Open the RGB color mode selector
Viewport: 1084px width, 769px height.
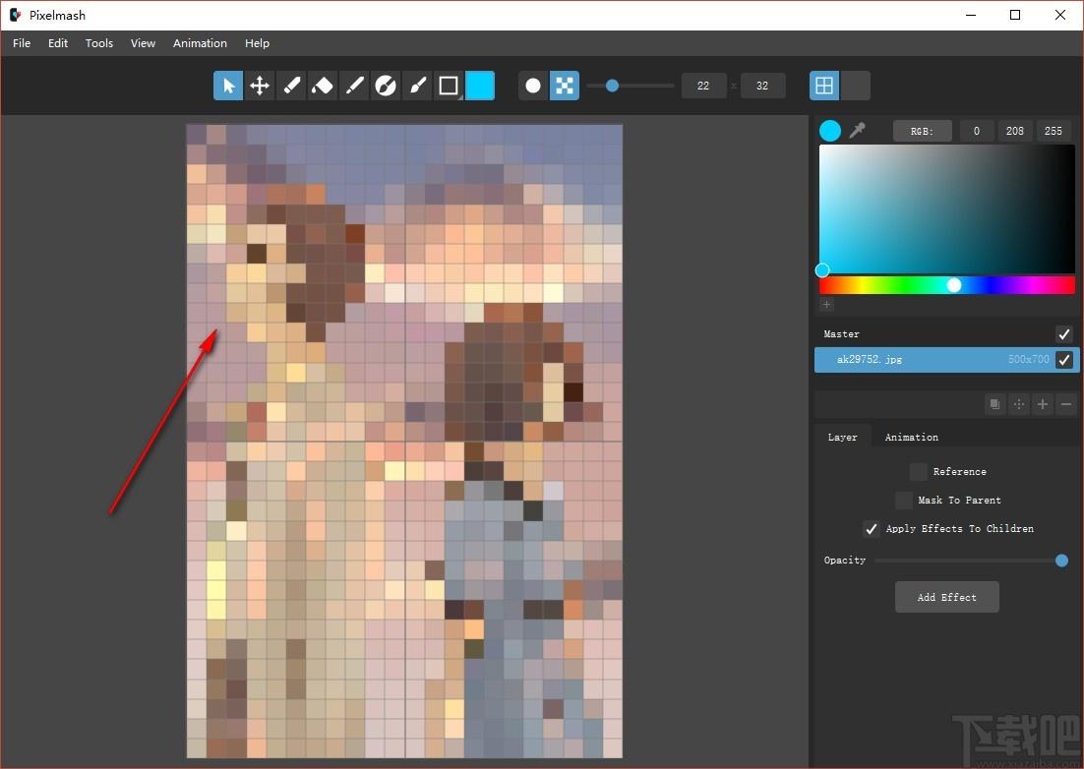tap(923, 131)
